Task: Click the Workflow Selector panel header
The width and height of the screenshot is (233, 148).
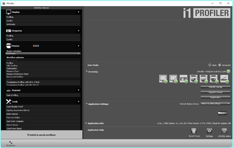Action: pyautogui.click(x=42, y=8)
